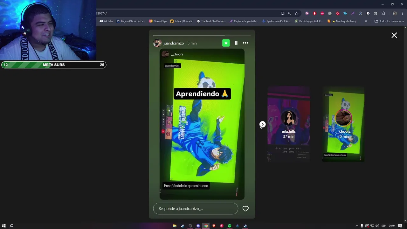Image resolution: width=407 pixels, height=229 pixels.
Task: Open the Chrome profile avatar
Action: 395,13
